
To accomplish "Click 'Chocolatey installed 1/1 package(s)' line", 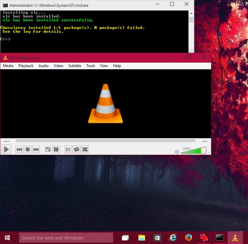I will click(x=73, y=28).
